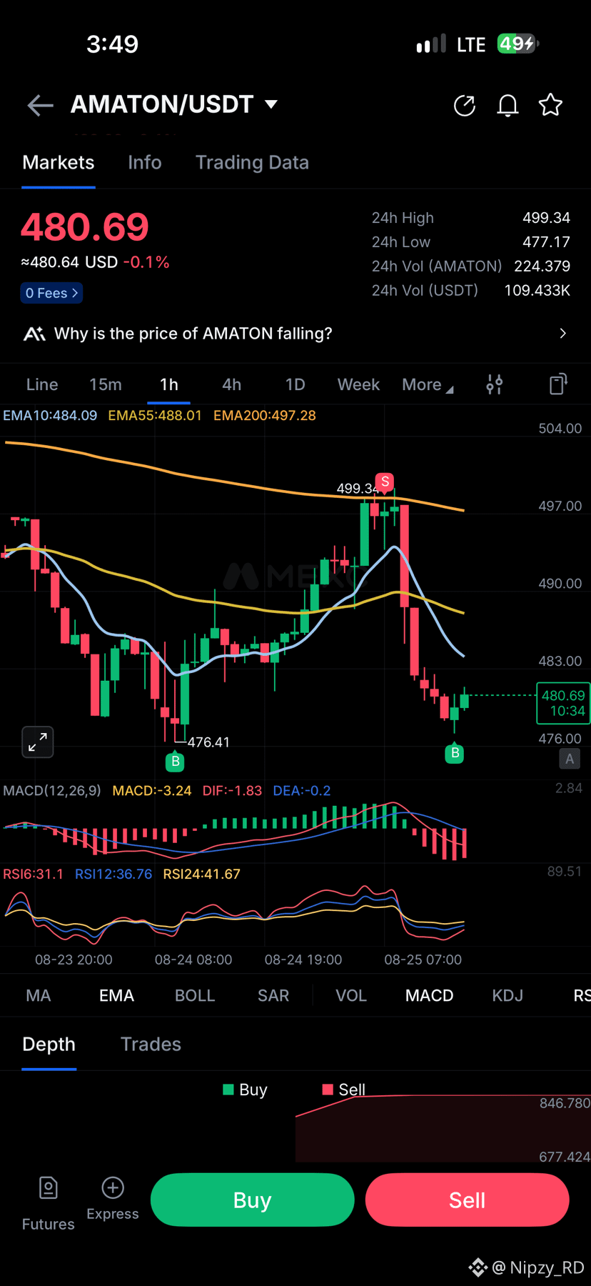
Task: Toggle the A auto-scale button
Action: point(570,759)
